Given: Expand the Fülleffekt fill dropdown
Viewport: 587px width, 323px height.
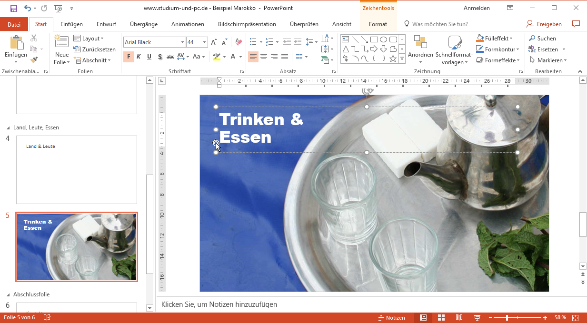Looking at the screenshot, I should [495, 39].
